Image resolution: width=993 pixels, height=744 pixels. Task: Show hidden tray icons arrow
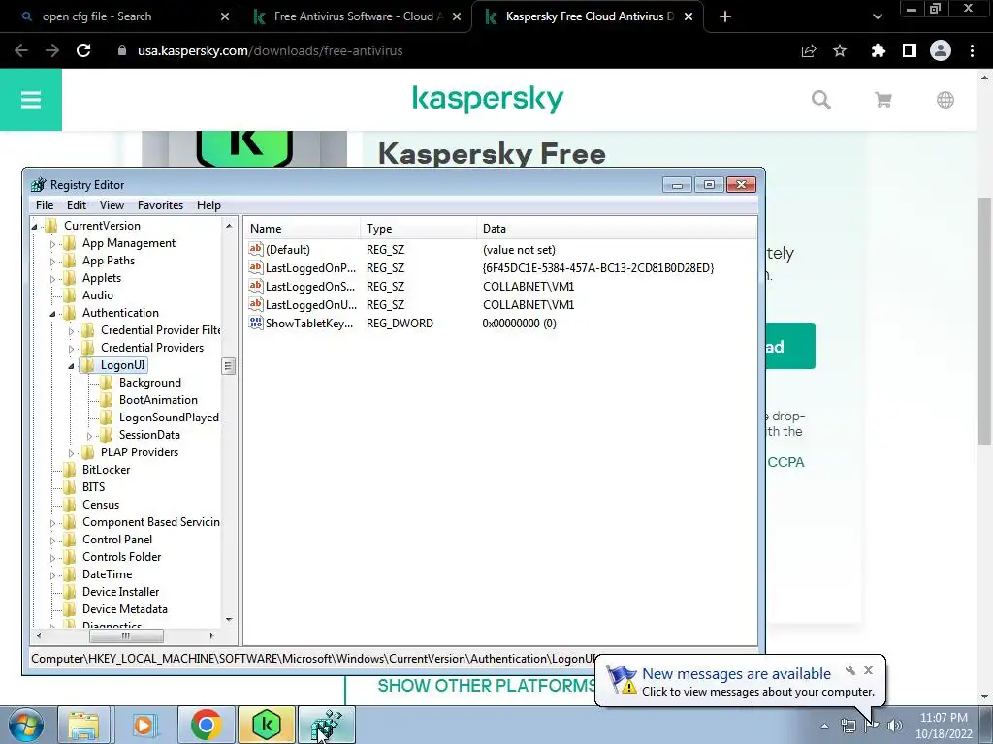824,726
